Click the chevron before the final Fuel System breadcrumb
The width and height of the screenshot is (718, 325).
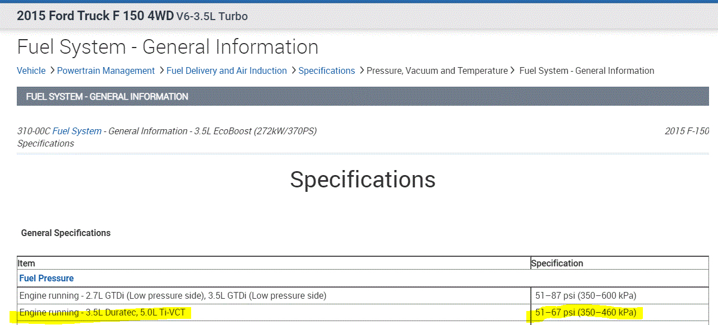point(513,70)
